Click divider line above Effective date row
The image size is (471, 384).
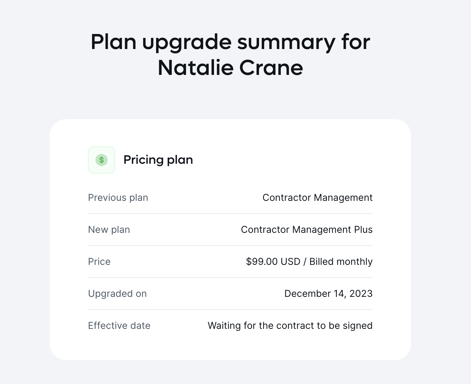(x=230, y=309)
